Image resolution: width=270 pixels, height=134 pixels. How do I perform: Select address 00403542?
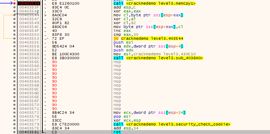click(29, 11)
